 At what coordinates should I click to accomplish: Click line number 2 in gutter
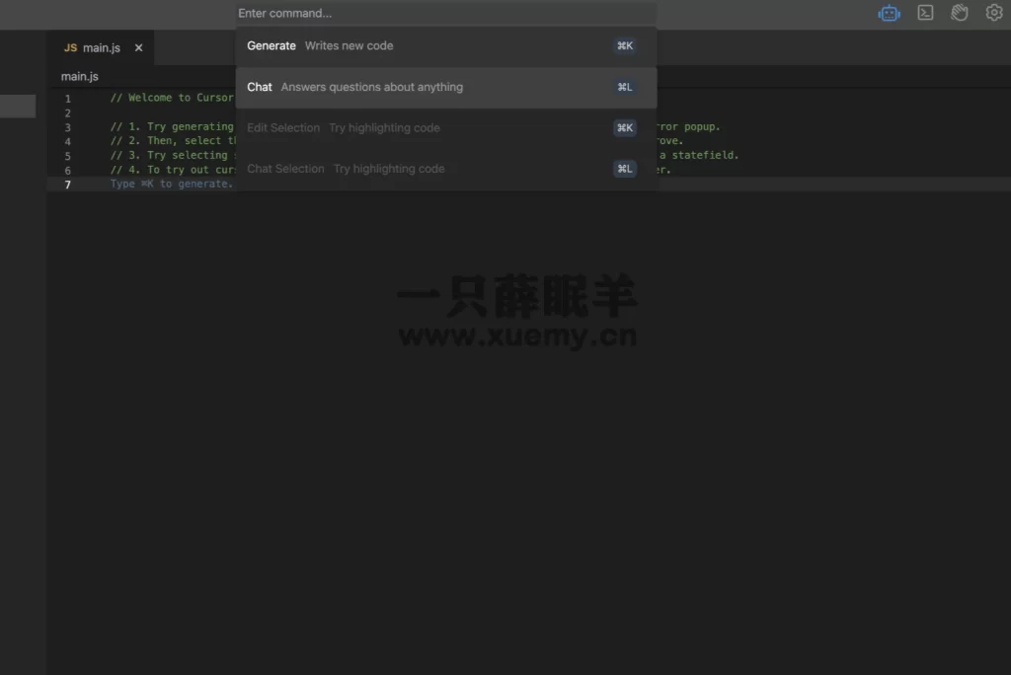click(68, 112)
